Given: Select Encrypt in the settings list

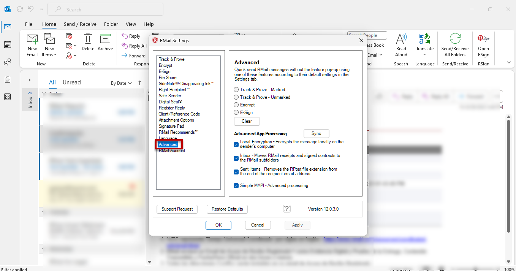Looking at the screenshot, I should point(166,65).
